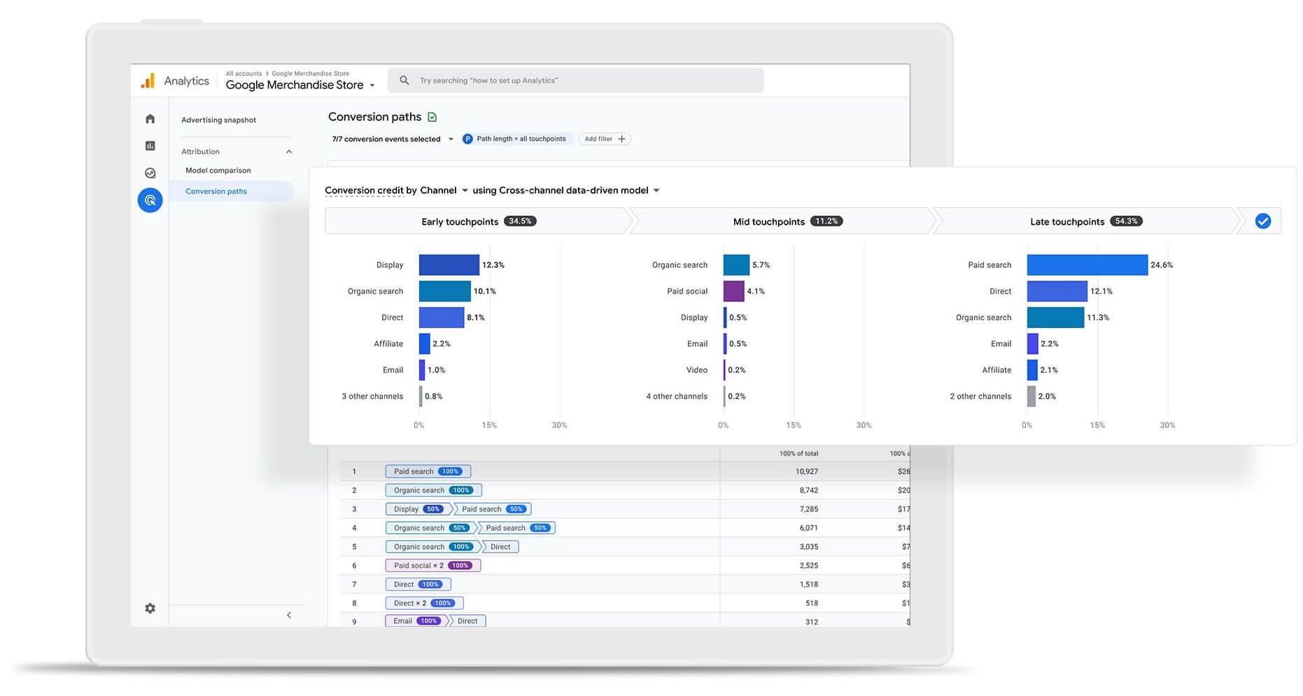Select the Early touchpoints 34.5% segment
This screenshot has height=696, width=1303.
[x=477, y=220]
